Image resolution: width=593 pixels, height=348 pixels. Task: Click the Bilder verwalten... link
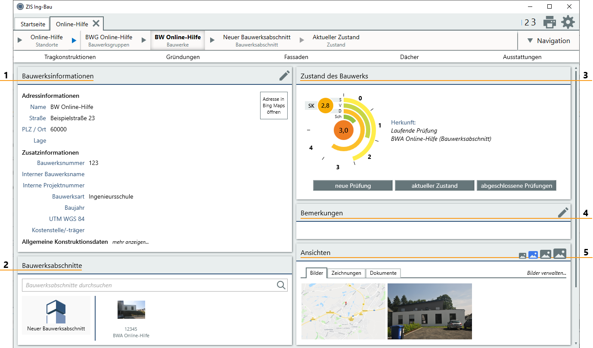(546, 273)
